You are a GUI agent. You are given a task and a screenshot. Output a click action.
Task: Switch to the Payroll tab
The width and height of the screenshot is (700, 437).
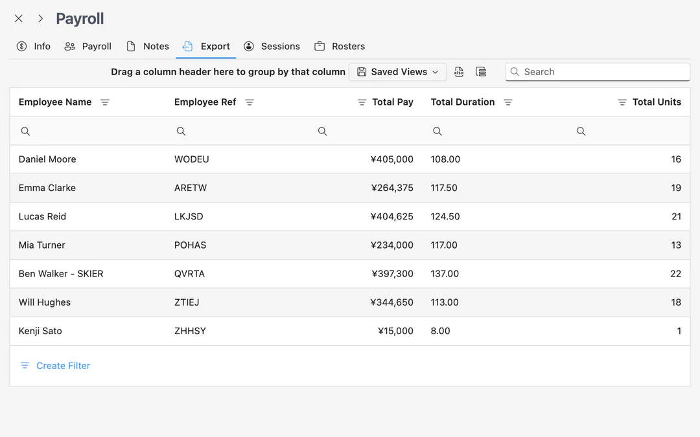[x=88, y=47]
